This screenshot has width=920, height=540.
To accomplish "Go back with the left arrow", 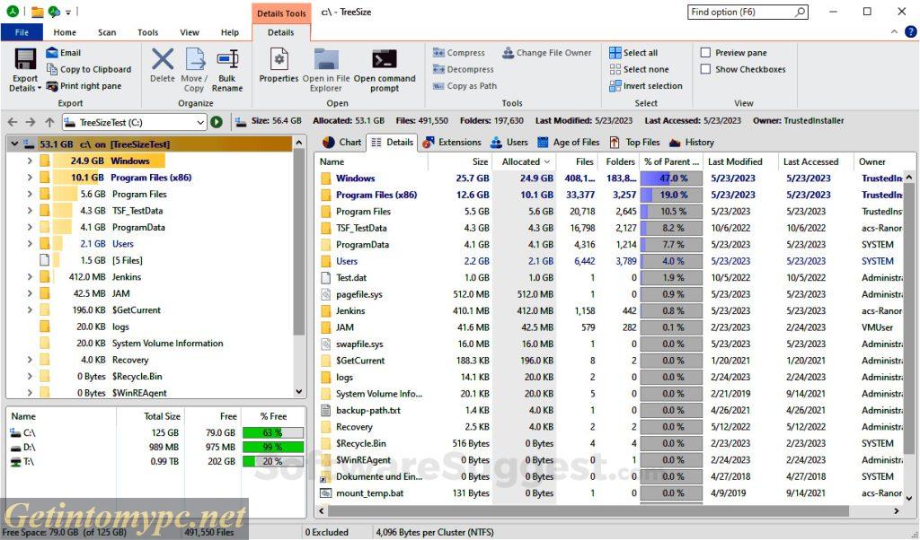I will point(13,122).
